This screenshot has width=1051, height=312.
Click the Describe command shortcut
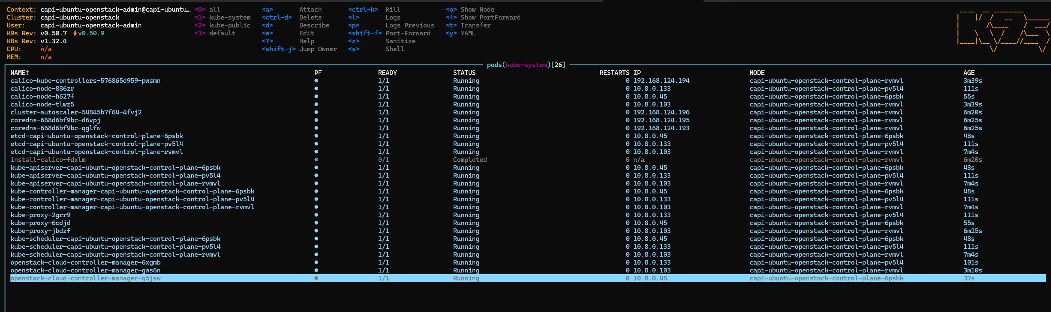[314, 25]
